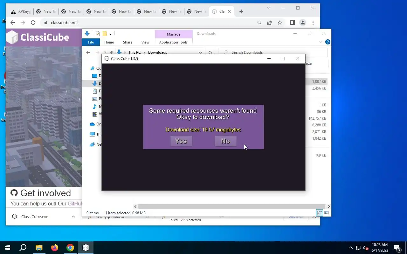Refresh the Downloads folder
The image size is (407, 254).
coord(210,52)
